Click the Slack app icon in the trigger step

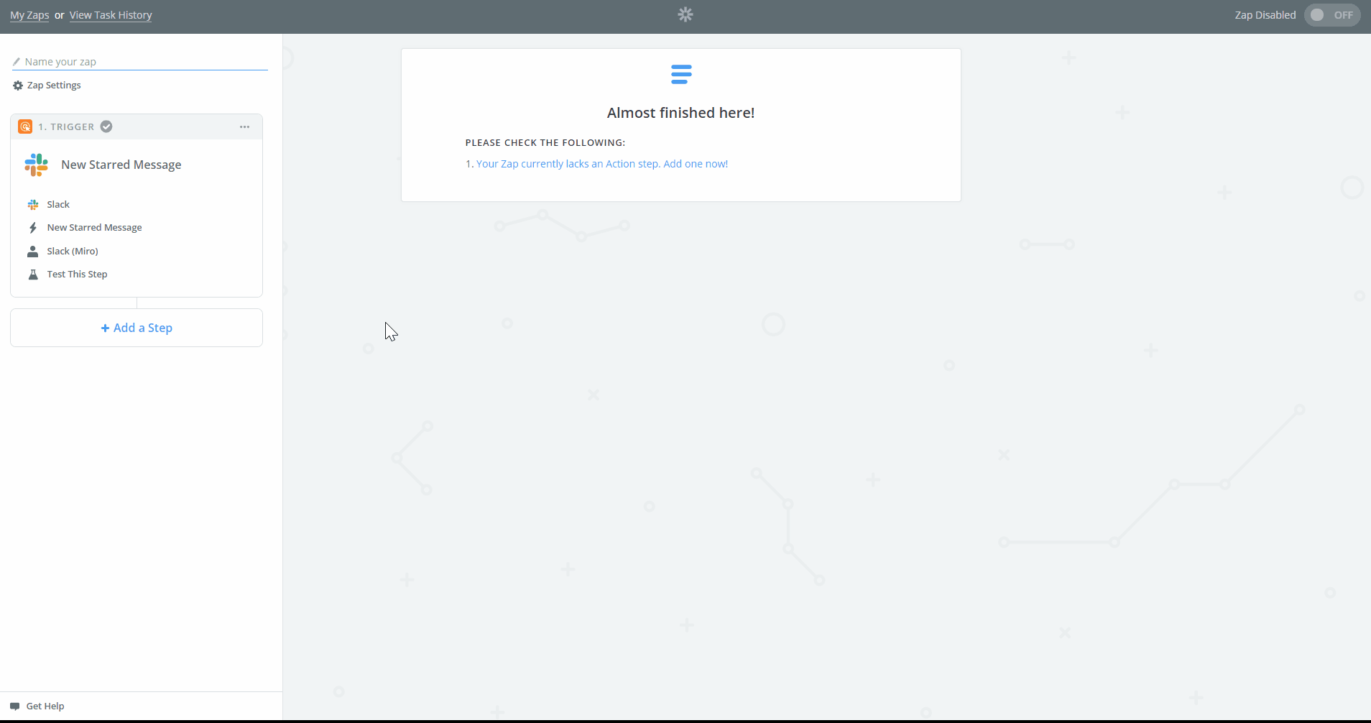coord(36,165)
